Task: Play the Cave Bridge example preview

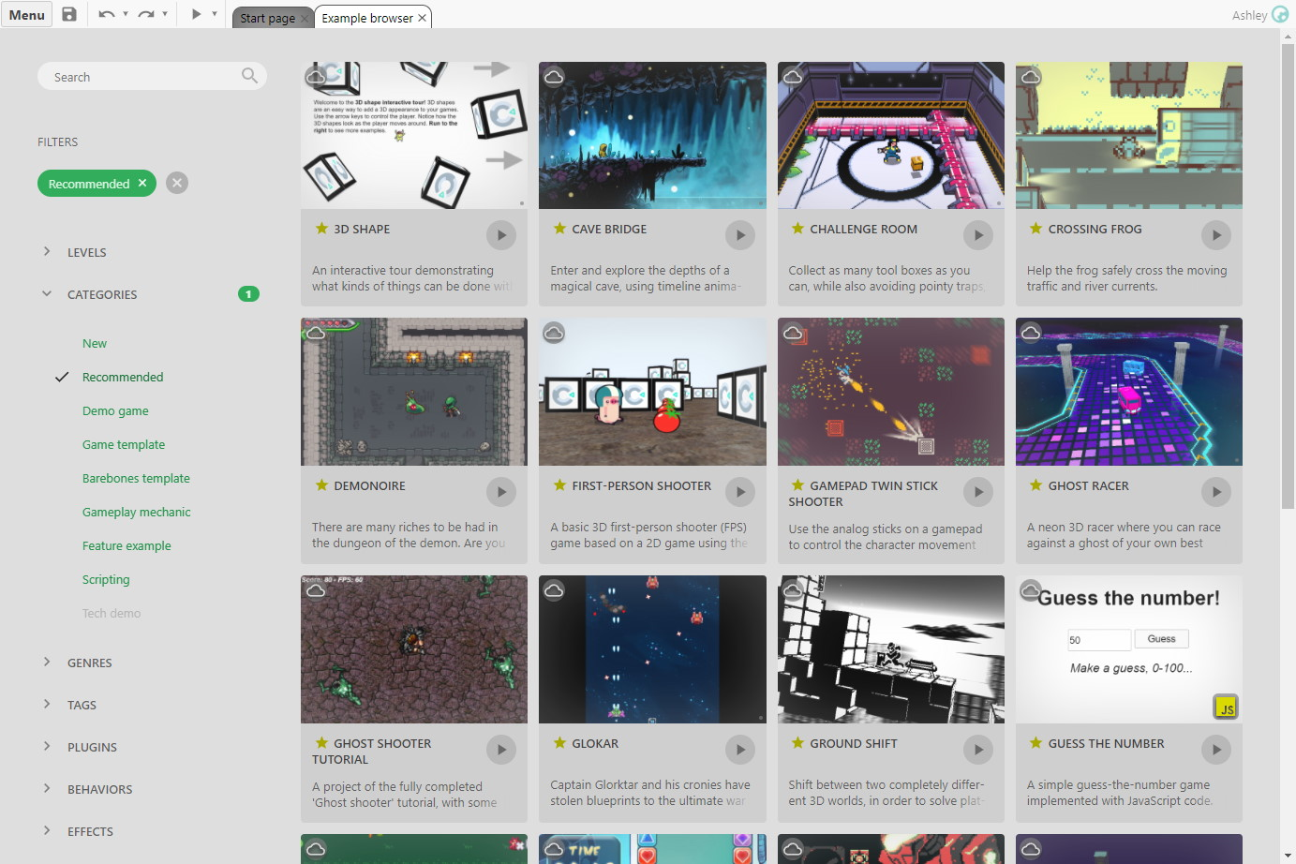Action: [x=740, y=235]
